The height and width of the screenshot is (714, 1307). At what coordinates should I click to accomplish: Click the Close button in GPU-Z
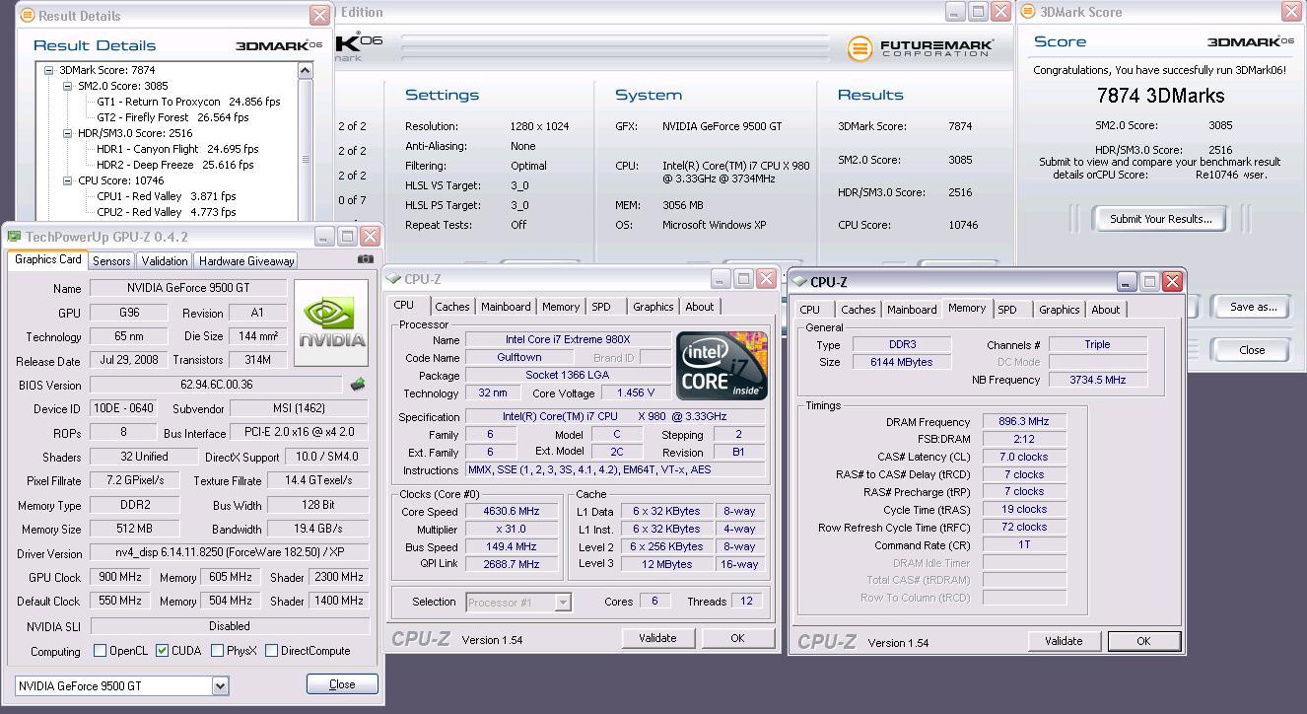[342, 684]
